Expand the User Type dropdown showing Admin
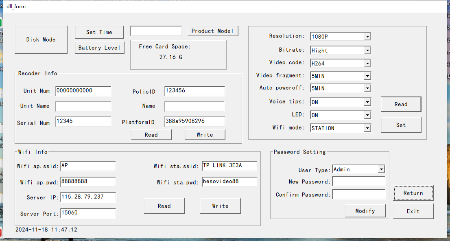 pos(381,169)
